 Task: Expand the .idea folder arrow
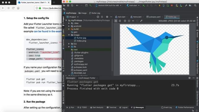pyautogui.click(x=69, y=23)
